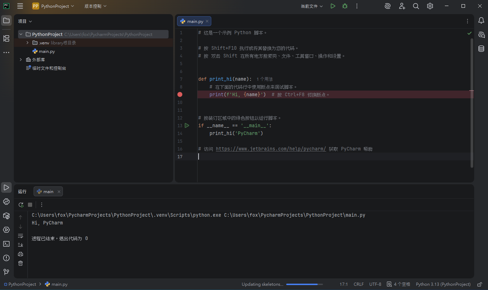Run the current file with the green play icon
The image size is (488, 290).
coord(333,6)
